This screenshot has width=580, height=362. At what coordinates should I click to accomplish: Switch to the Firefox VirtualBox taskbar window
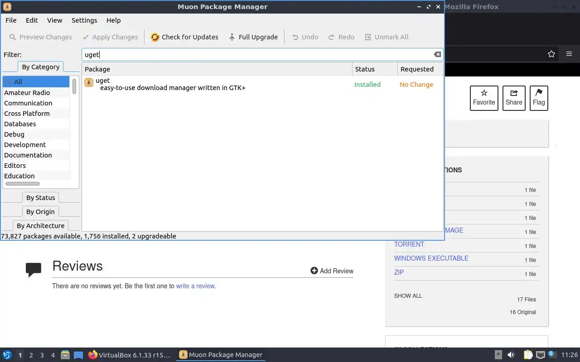[129, 355]
